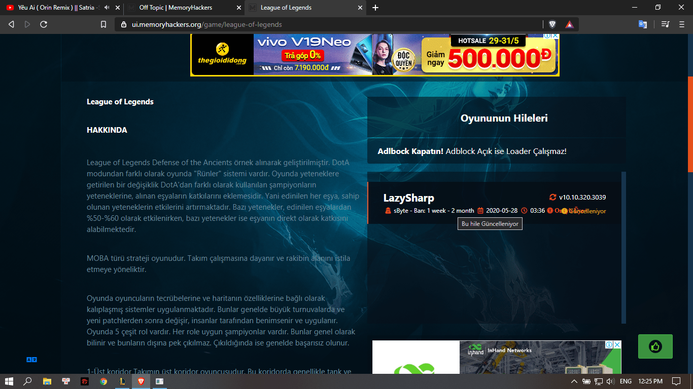The image size is (693, 389).
Task: Click the sByte ban duration text
Action: click(434, 211)
